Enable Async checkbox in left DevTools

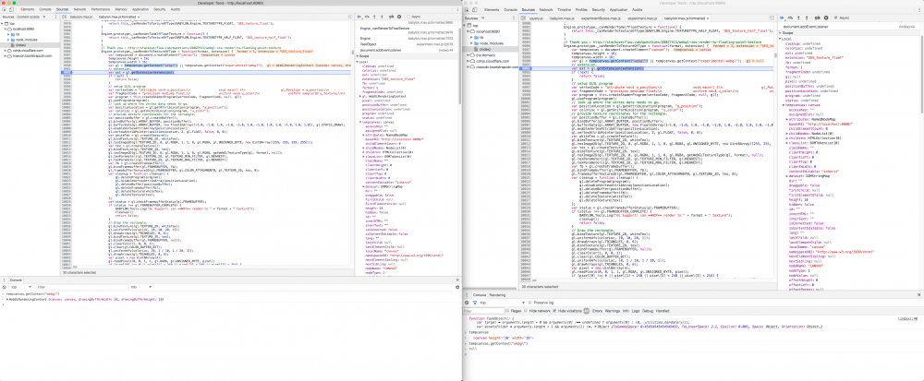coord(408,17)
